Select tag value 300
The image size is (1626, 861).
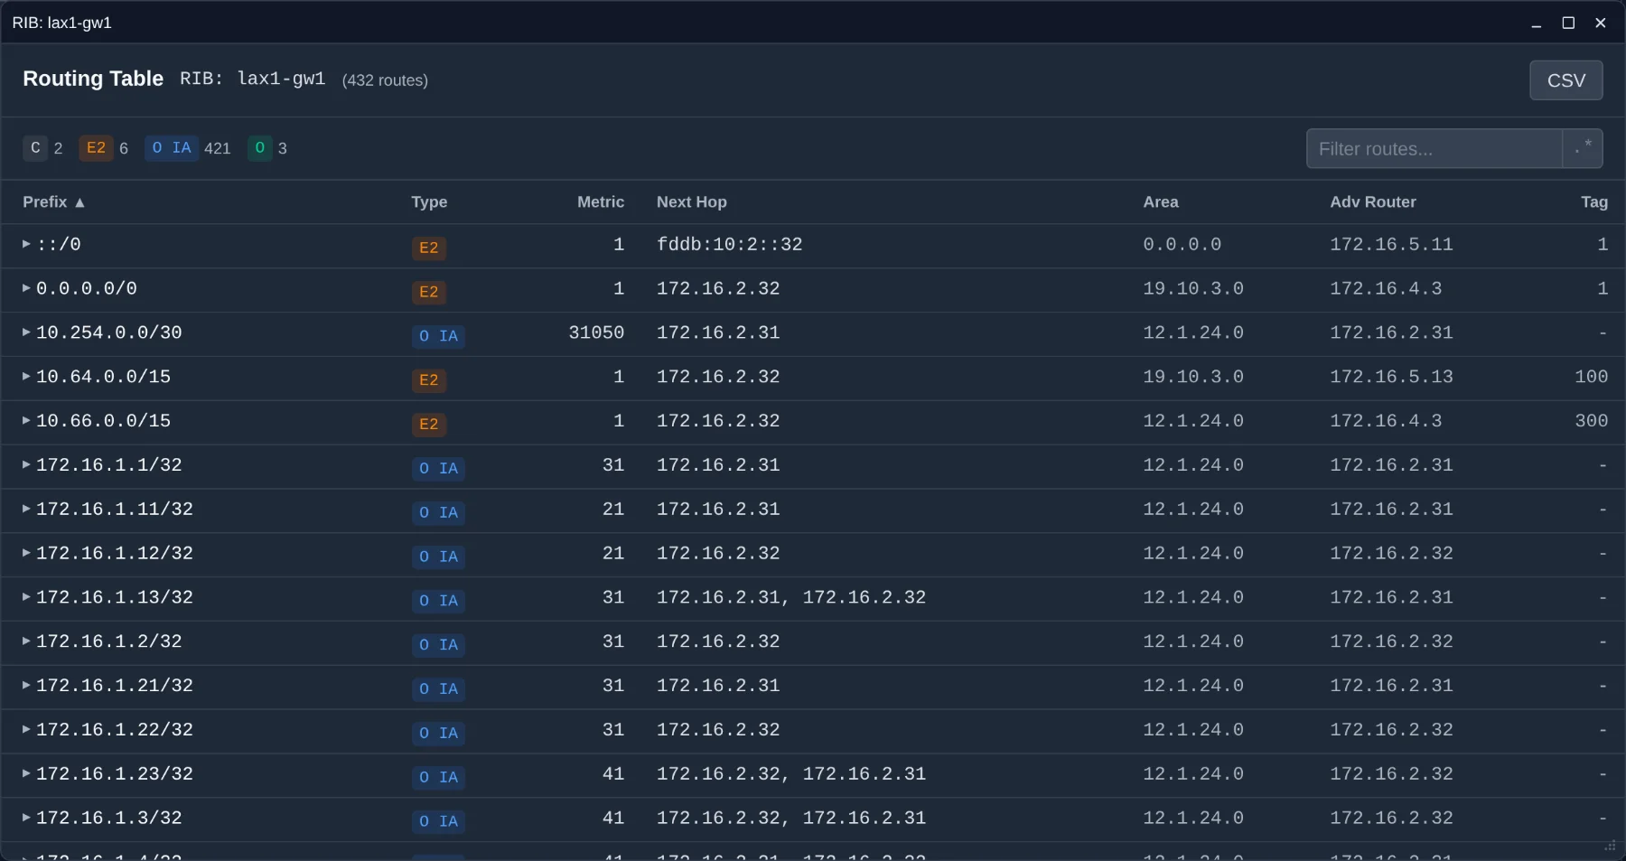(1591, 421)
